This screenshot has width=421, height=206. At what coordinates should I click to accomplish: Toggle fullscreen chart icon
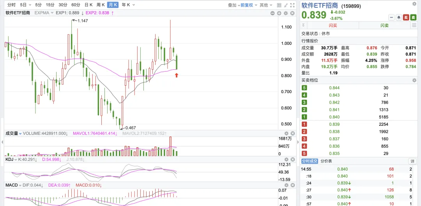[292, 5]
